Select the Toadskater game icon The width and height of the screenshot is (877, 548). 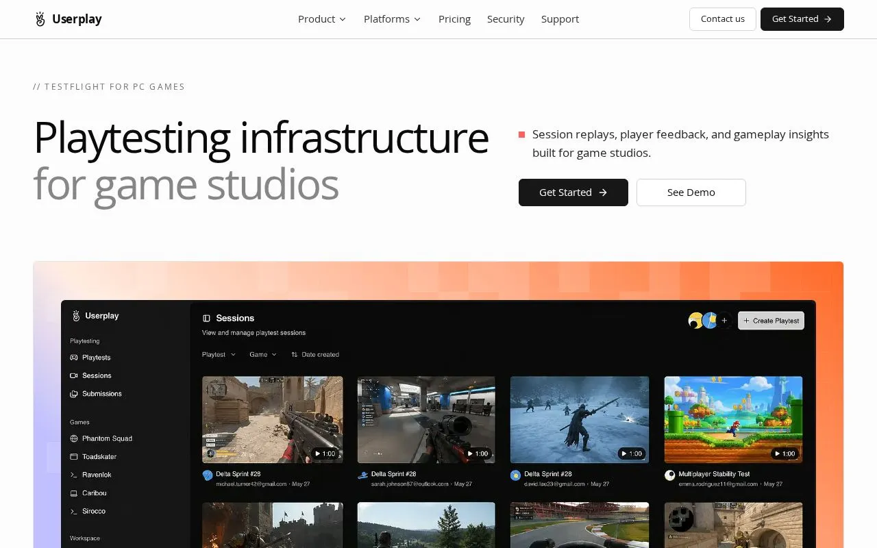click(x=74, y=457)
